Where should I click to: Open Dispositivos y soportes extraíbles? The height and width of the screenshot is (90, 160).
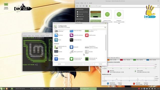pyautogui.click(x=91, y=47)
